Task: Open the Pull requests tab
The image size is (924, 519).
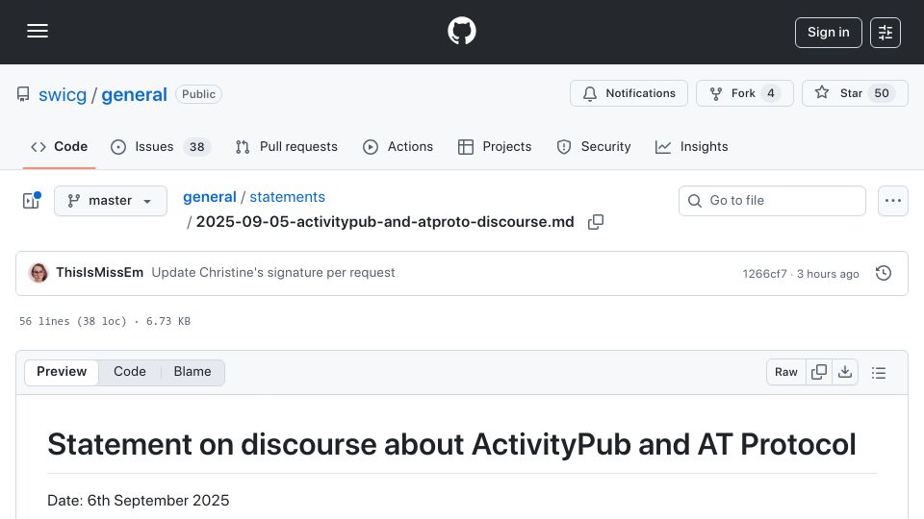Action: [287, 146]
